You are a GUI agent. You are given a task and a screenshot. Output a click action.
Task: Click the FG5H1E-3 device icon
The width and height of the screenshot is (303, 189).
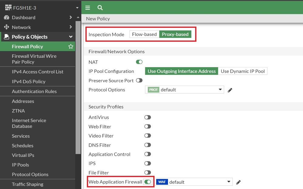[x=8, y=8]
